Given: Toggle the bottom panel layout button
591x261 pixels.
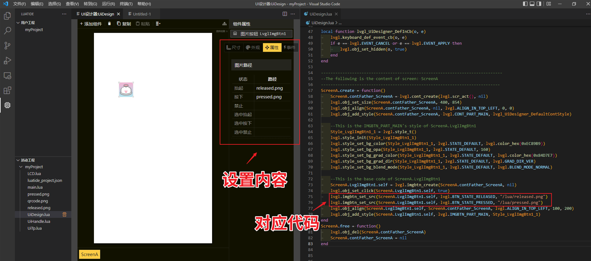Looking at the screenshot, I should click(532, 4).
